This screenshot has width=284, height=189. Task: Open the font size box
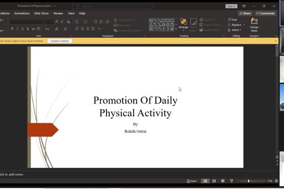click(x=49, y=22)
